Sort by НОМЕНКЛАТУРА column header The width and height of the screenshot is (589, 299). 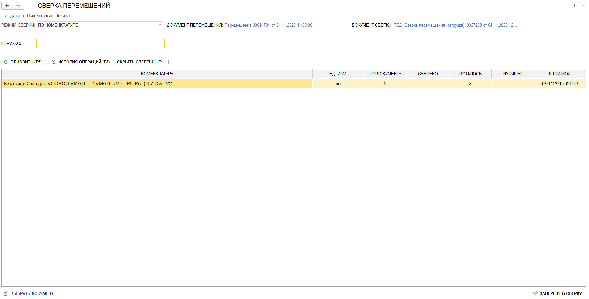(157, 74)
